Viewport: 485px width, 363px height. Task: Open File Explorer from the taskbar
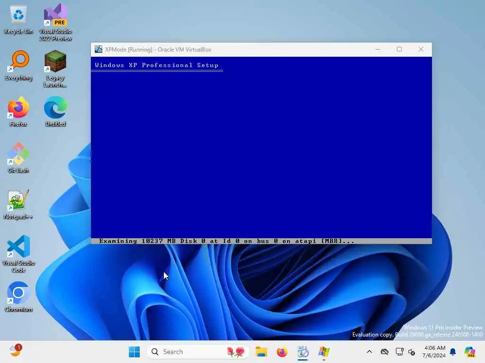click(261, 352)
